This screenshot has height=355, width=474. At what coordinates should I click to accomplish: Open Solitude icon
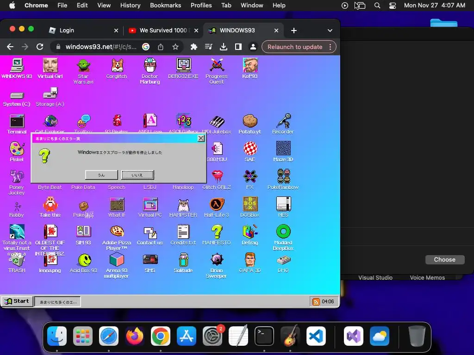coord(183,263)
